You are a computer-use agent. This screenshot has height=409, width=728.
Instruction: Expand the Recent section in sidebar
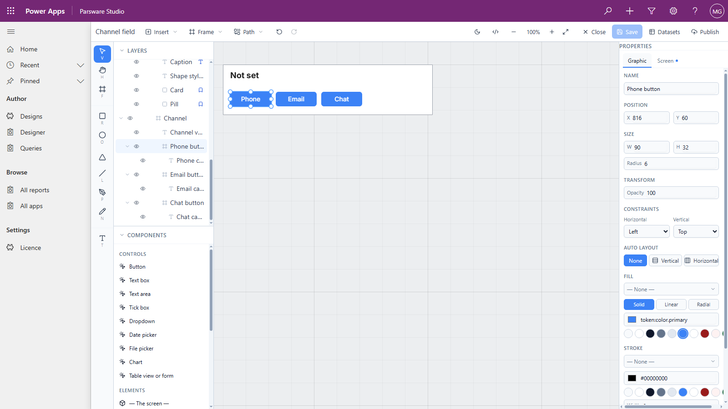81,65
